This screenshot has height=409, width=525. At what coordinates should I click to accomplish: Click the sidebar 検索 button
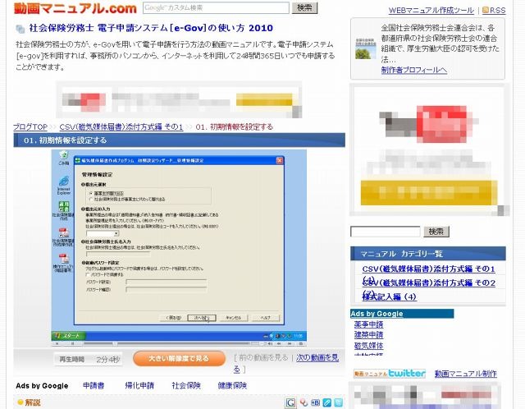point(436,232)
